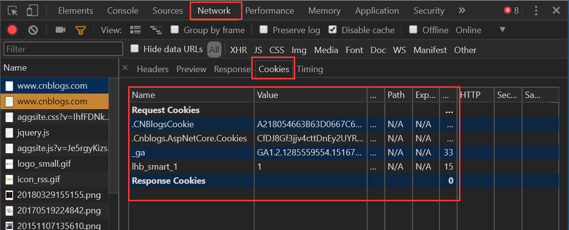
Task: Uncheck the Disable cache checkbox
Action: (332, 30)
